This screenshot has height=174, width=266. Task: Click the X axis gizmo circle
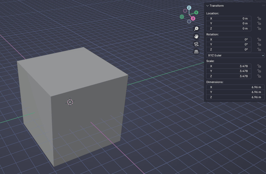193,18
